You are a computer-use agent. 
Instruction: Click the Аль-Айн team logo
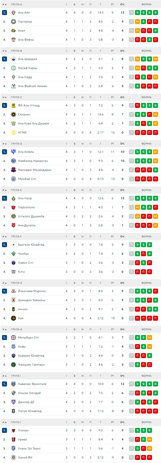(x=13, y=13)
